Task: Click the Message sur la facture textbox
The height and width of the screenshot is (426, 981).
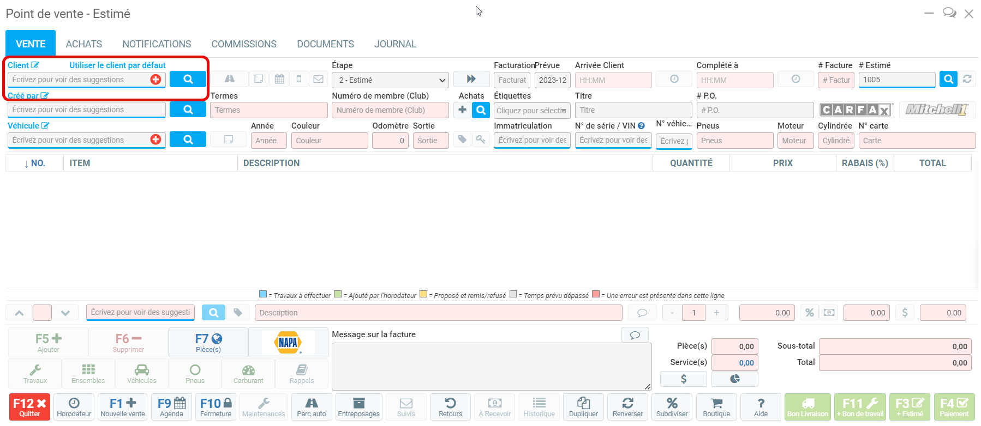Action: click(491, 366)
